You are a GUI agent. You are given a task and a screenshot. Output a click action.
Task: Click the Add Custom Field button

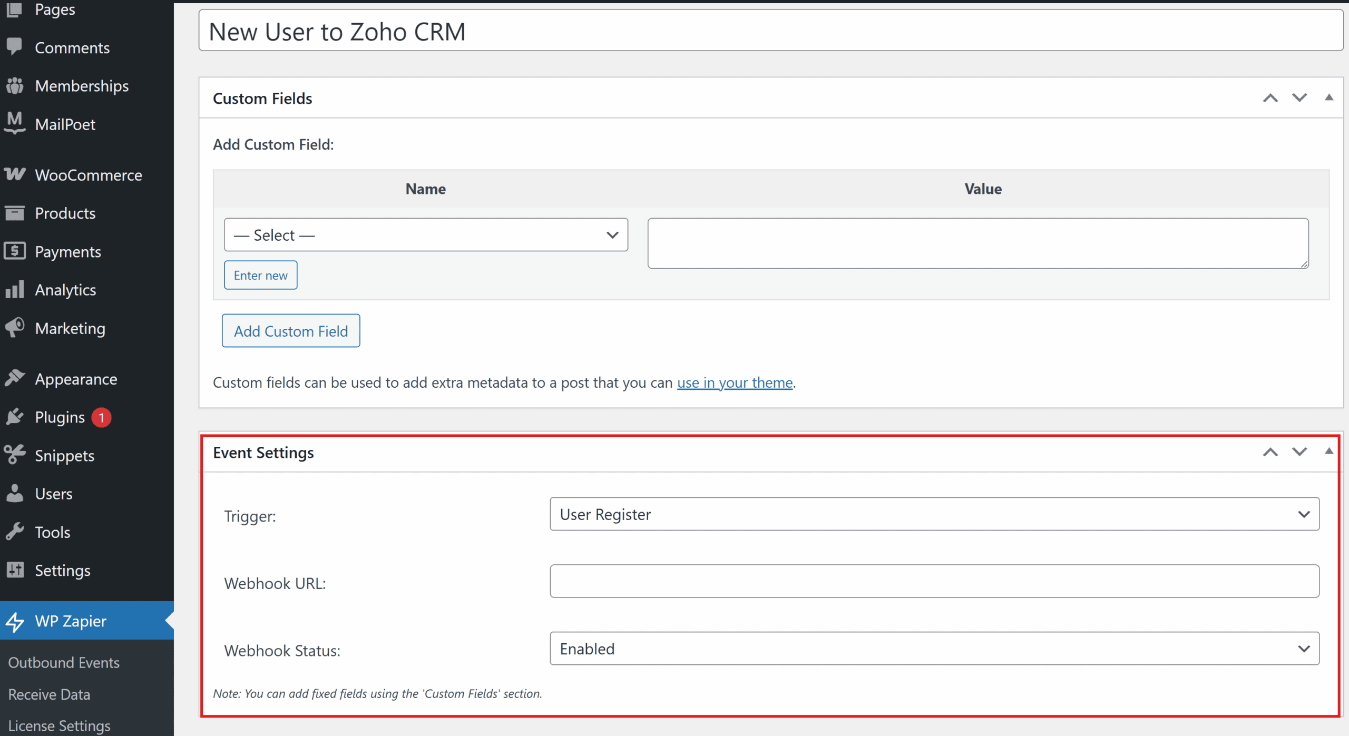tap(290, 331)
